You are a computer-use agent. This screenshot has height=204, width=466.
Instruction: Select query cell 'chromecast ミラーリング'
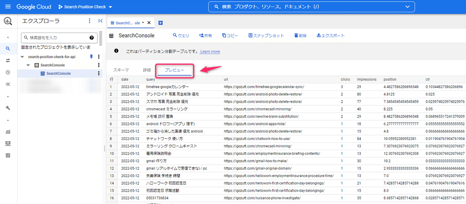point(167,109)
